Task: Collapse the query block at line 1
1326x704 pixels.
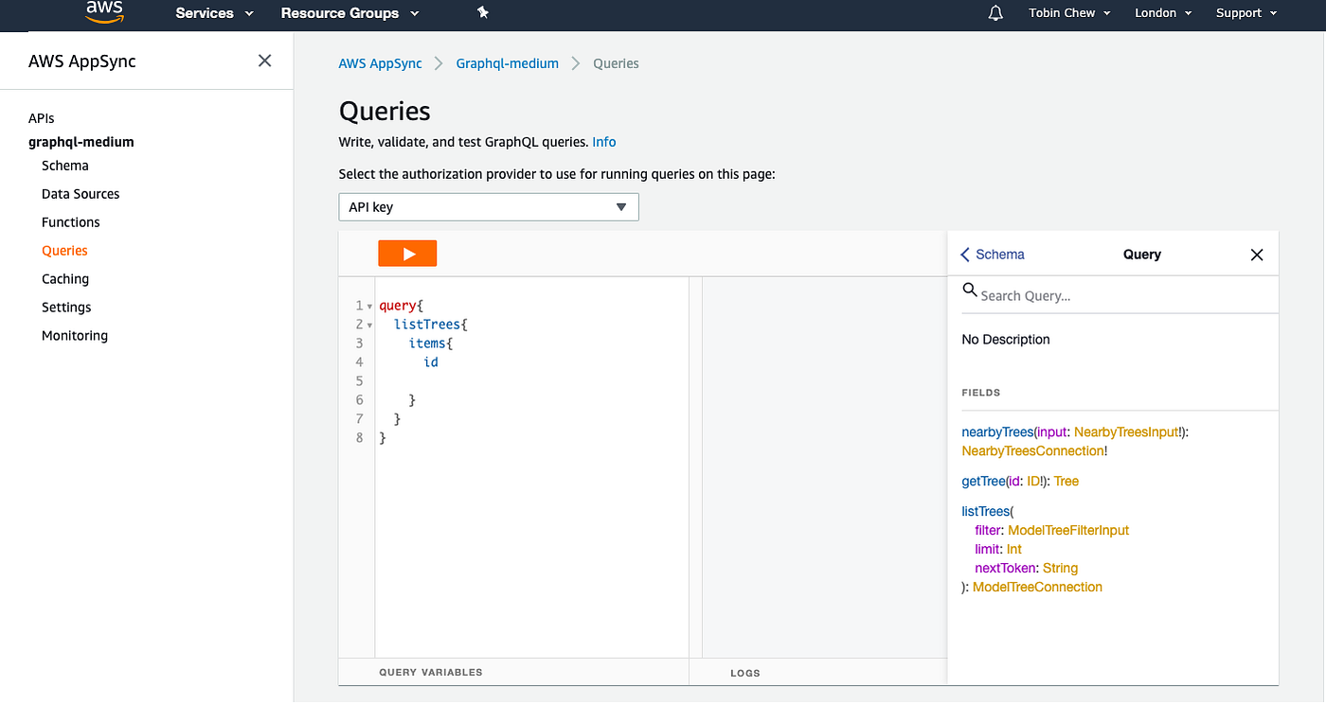Action: 367,305
